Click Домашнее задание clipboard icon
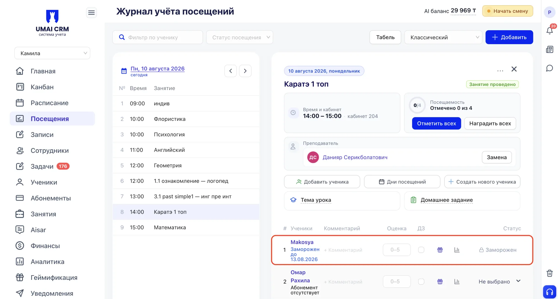The width and height of the screenshot is (558, 299). (413, 200)
